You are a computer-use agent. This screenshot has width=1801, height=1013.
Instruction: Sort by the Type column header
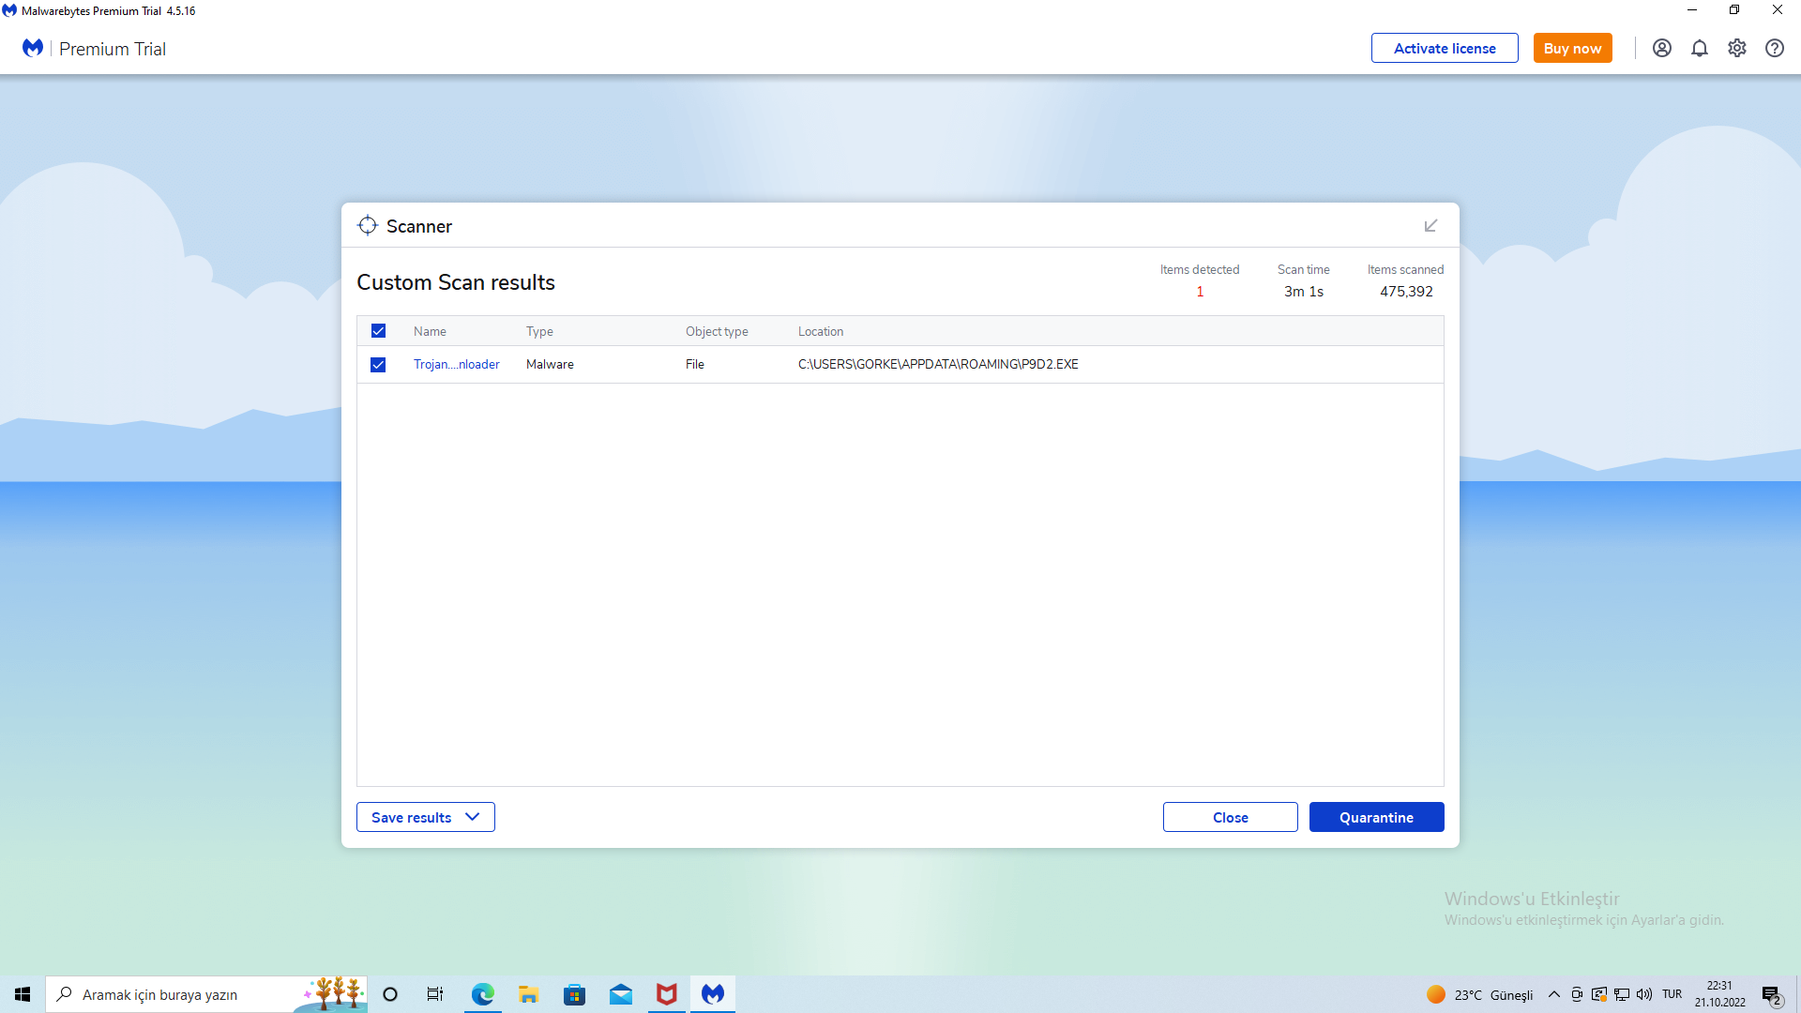(x=539, y=331)
